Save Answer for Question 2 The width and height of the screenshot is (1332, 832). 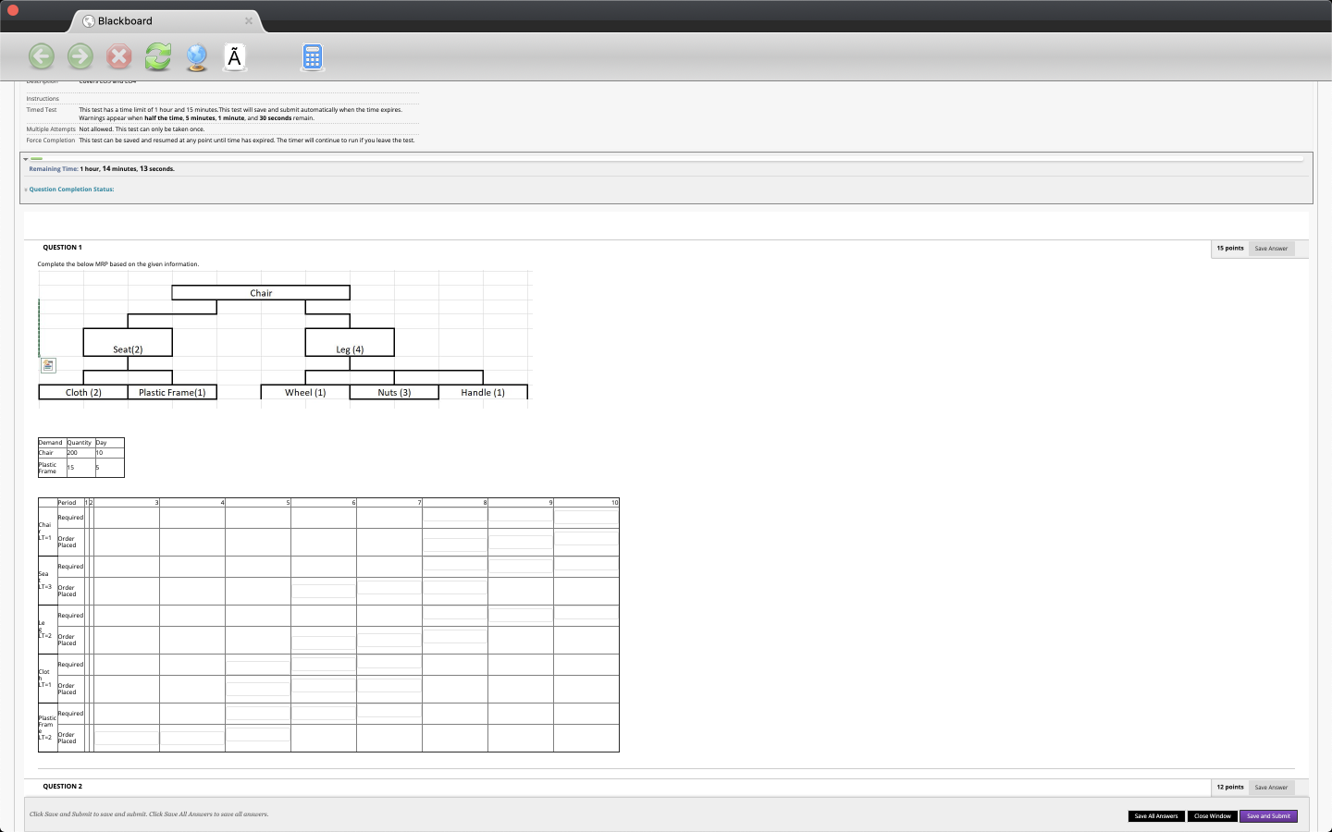click(1271, 788)
